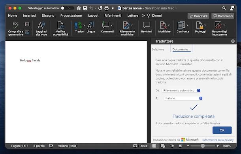Open the Riferimenti ribbon tab
241x154 pixels.
[x=113, y=15]
